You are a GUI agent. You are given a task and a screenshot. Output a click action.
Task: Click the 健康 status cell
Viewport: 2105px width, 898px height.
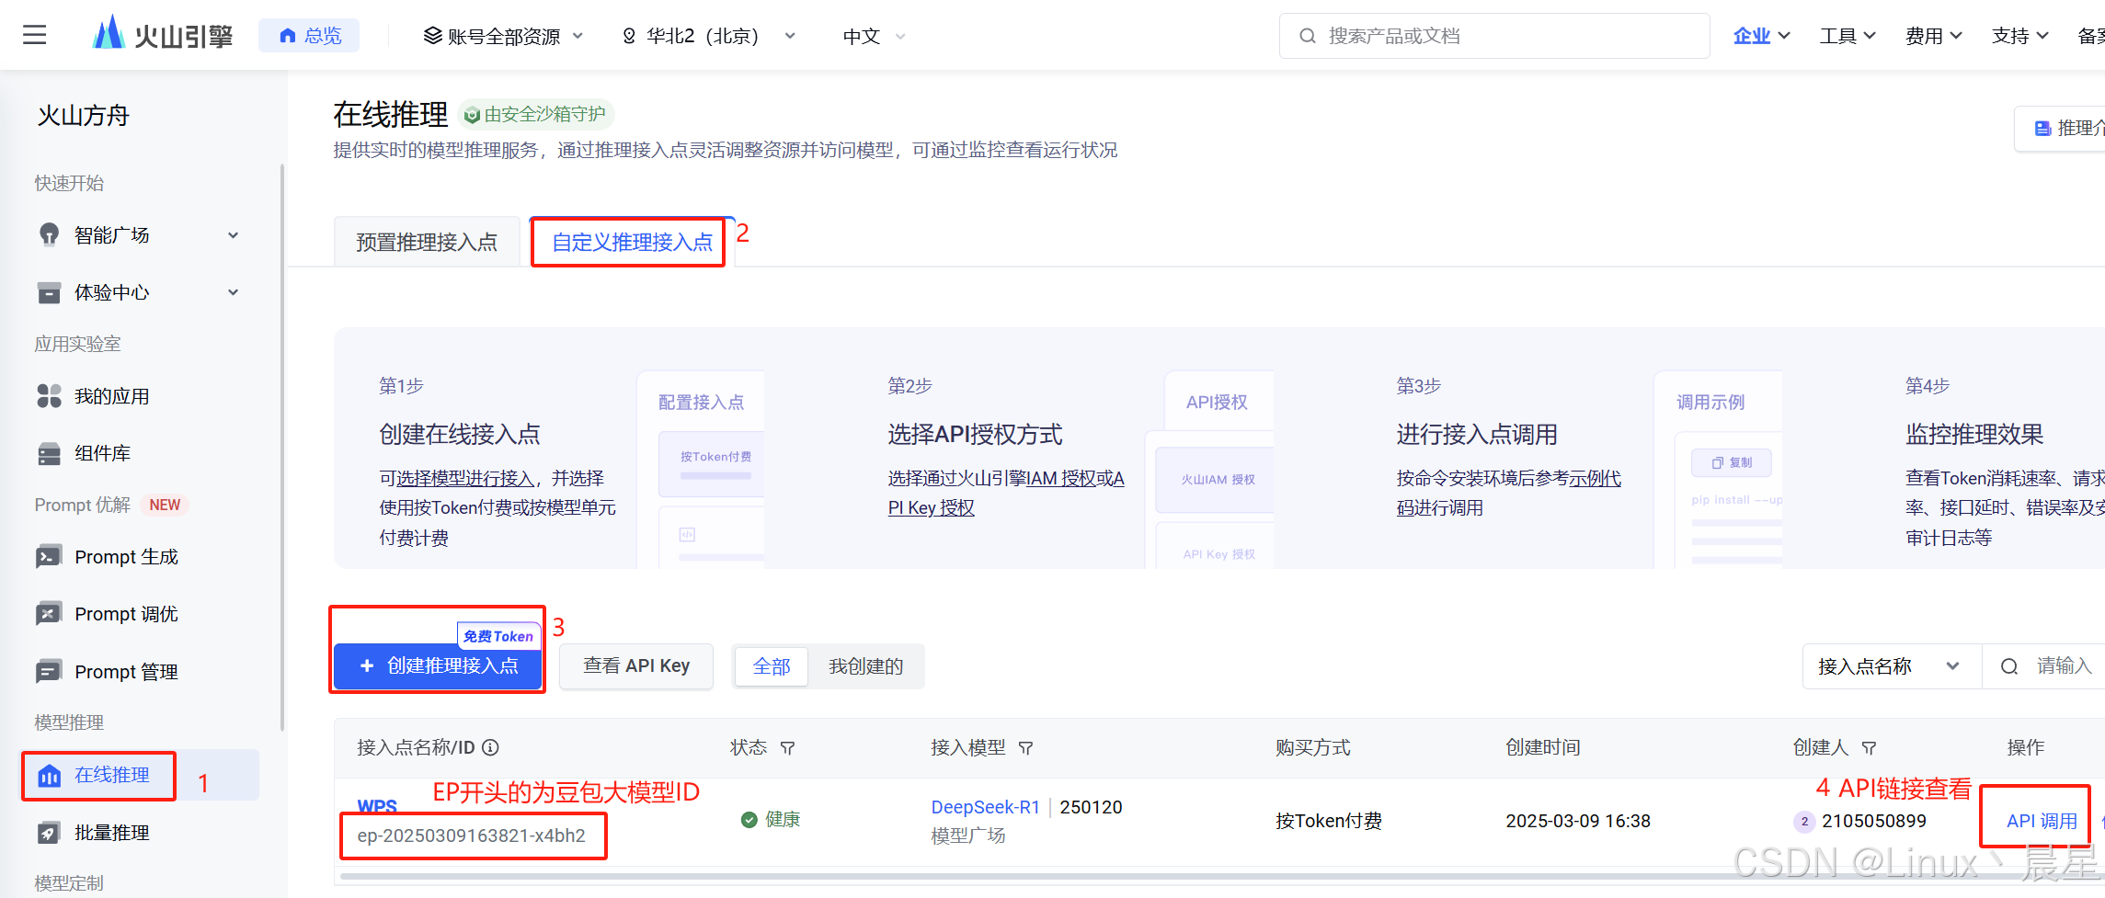(x=771, y=819)
